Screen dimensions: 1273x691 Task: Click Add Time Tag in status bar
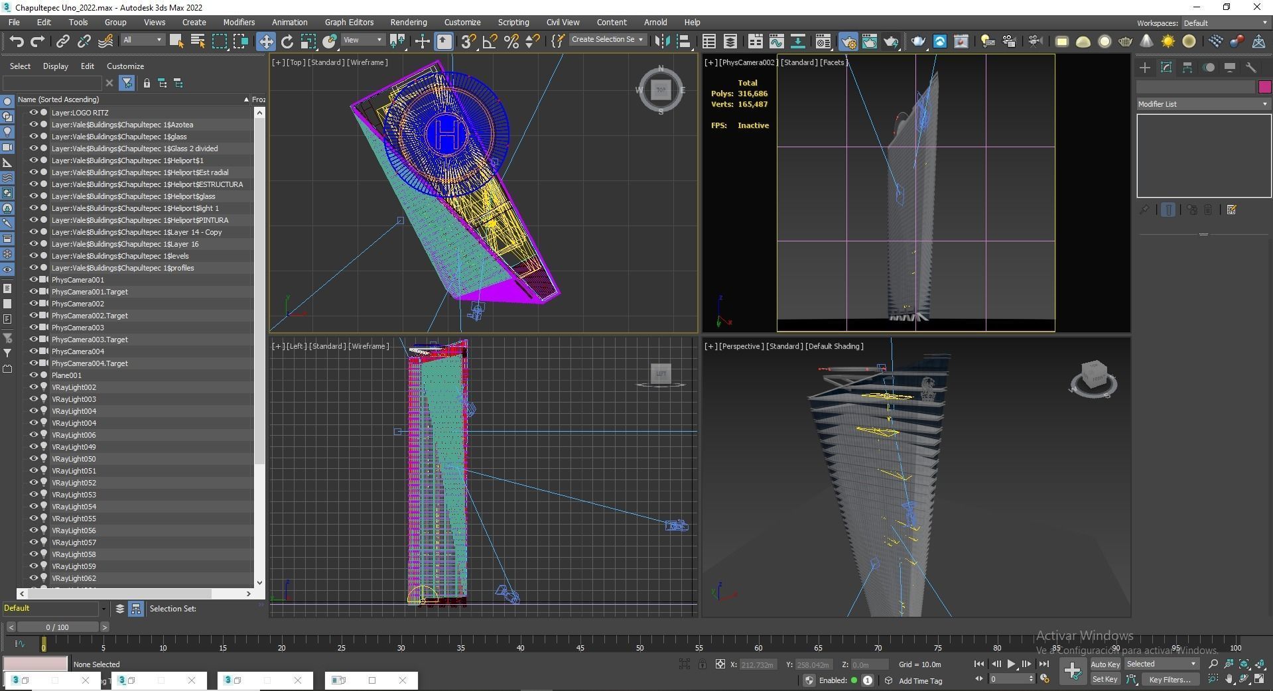920,680
